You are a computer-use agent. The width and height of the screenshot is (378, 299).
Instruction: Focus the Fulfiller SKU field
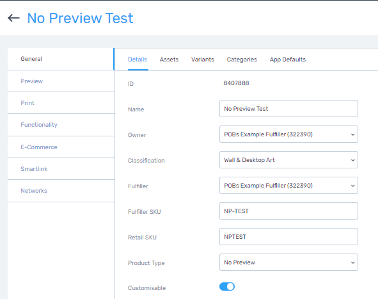point(288,211)
